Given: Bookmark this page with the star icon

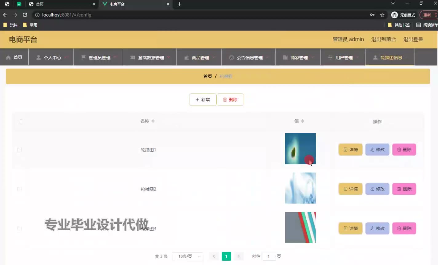Looking at the screenshot, I should click(x=382, y=15).
